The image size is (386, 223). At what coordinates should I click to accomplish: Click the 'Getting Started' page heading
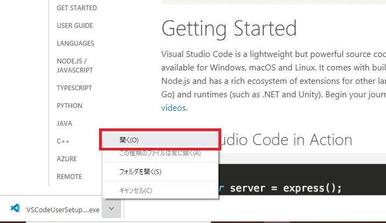tap(229, 29)
